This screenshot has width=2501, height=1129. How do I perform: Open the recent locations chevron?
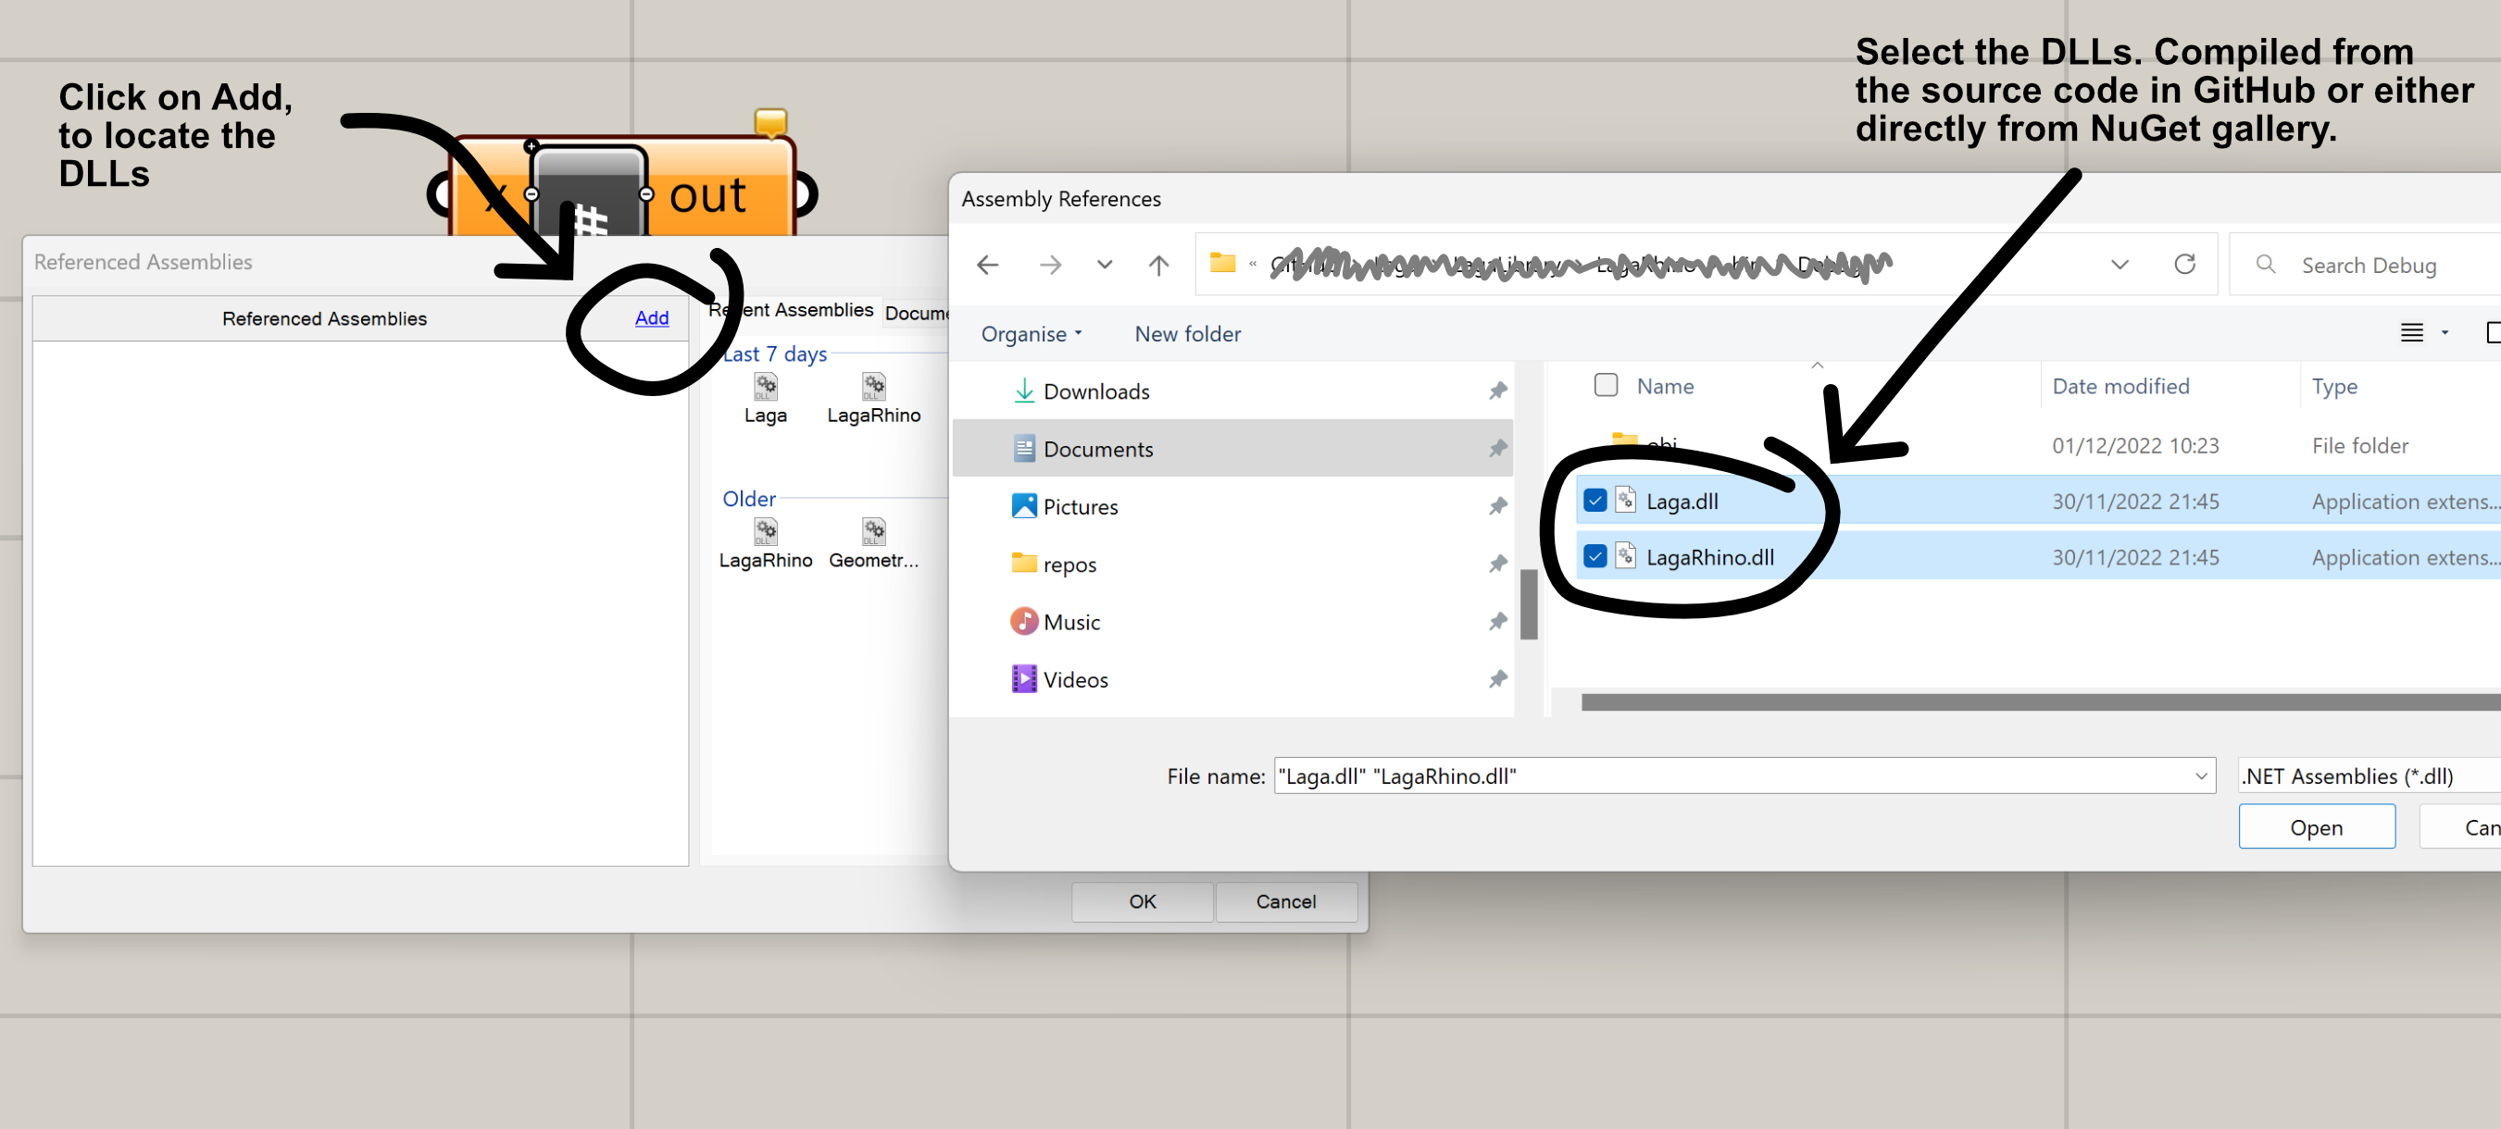pyautogui.click(x=1104, y=264)
